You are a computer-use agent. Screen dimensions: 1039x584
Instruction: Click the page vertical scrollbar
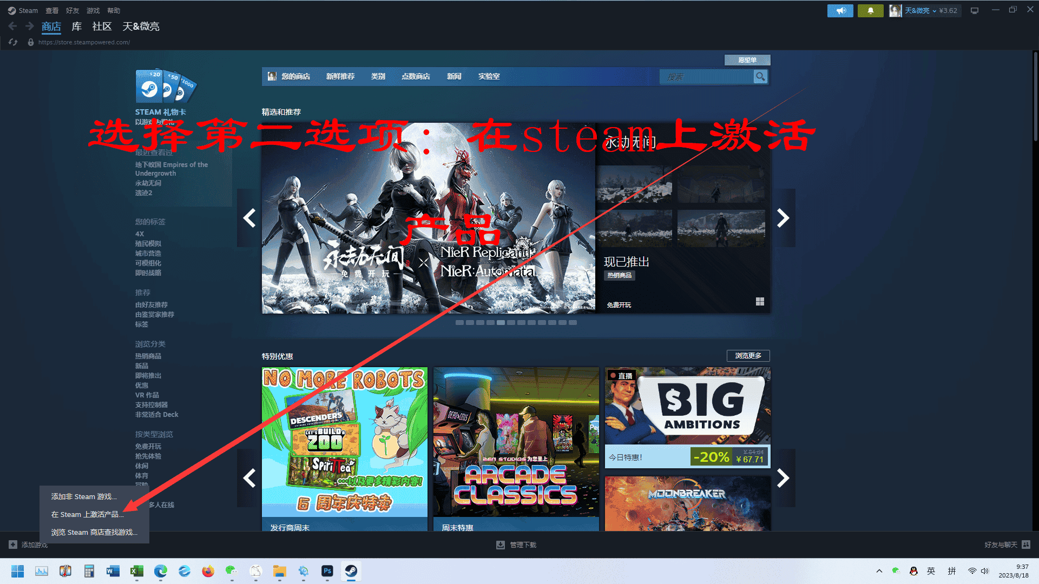(x=1035, y=97)
